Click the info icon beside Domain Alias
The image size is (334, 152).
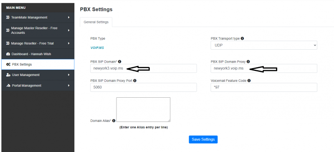114,121
